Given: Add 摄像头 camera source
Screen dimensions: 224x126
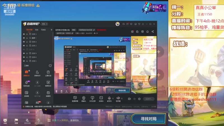Looking at the screenshot, I should (x=84, y=99).
